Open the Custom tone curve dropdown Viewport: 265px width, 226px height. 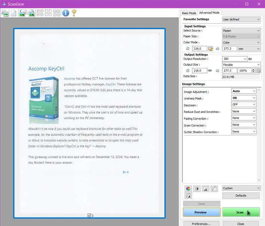(241, 188)
